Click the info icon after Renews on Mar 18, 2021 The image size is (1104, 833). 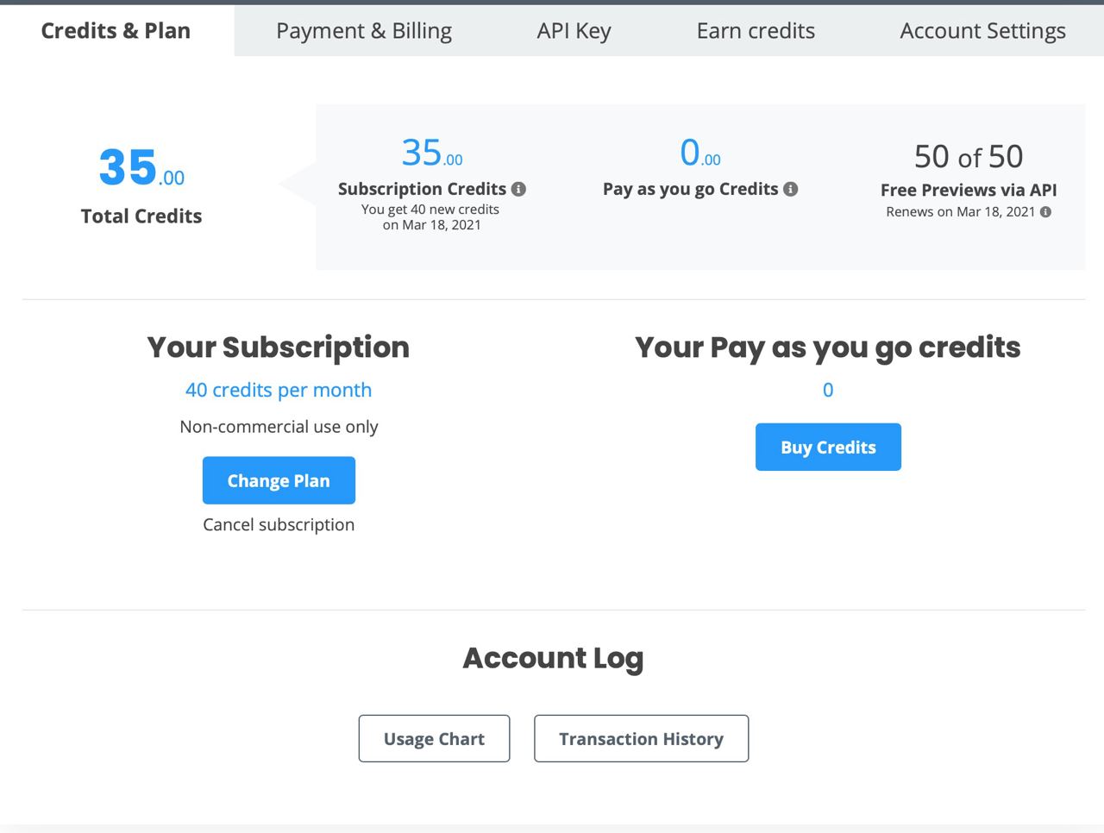pos(1045,212)
